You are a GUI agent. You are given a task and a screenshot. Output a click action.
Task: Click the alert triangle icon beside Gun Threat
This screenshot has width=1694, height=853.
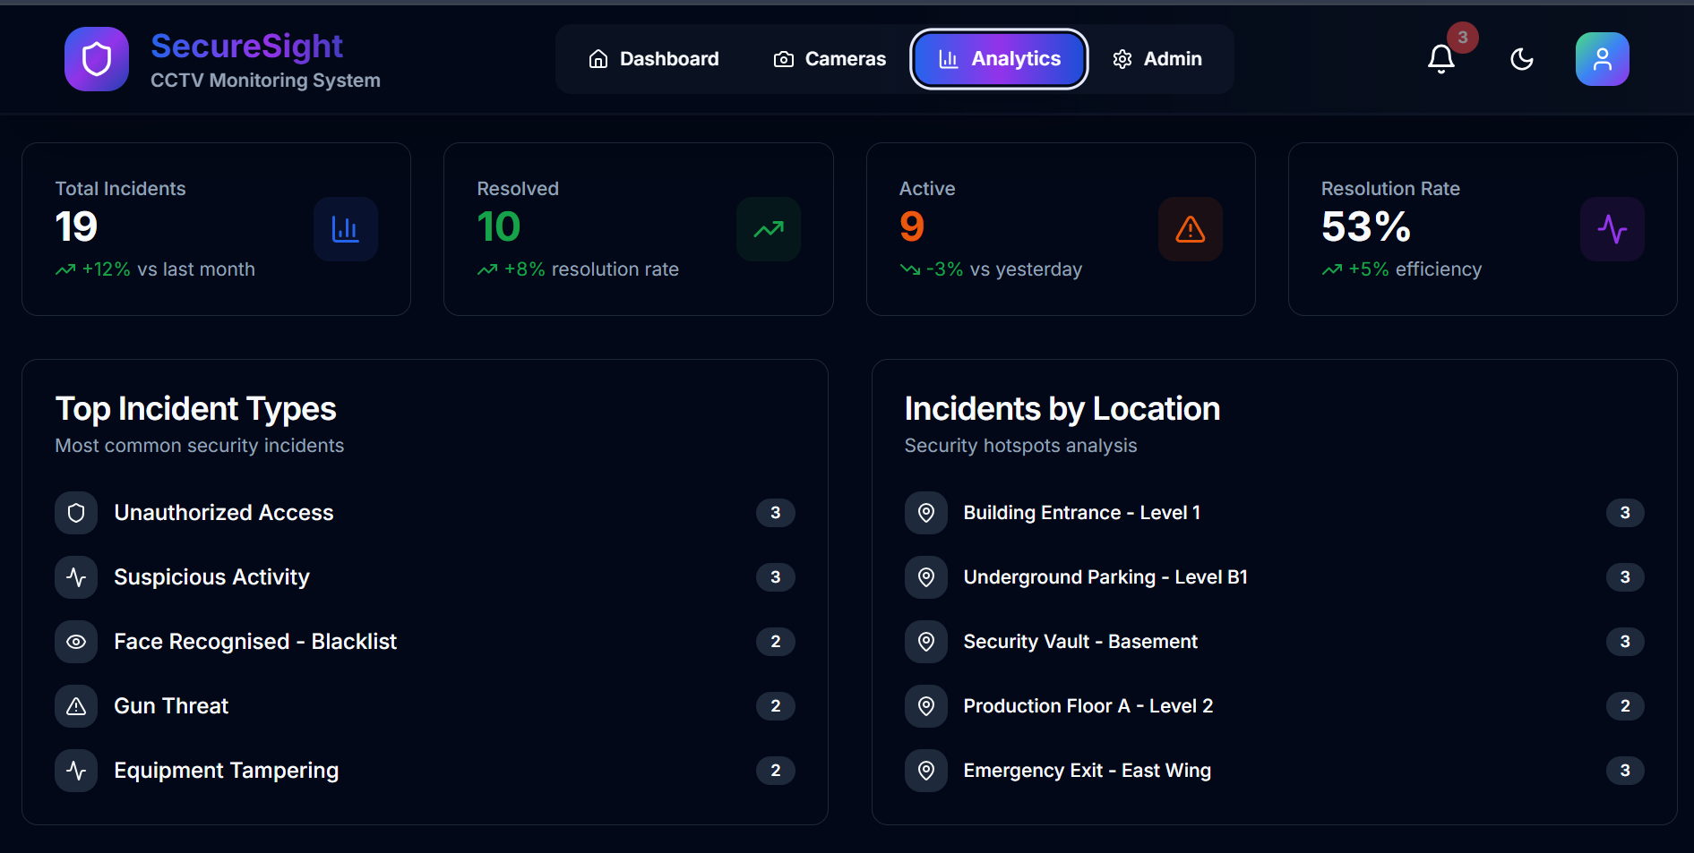(x=76, y=706)
